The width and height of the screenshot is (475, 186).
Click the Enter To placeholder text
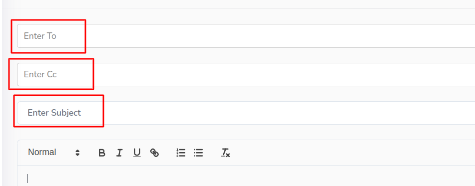(x=40, y=36)
